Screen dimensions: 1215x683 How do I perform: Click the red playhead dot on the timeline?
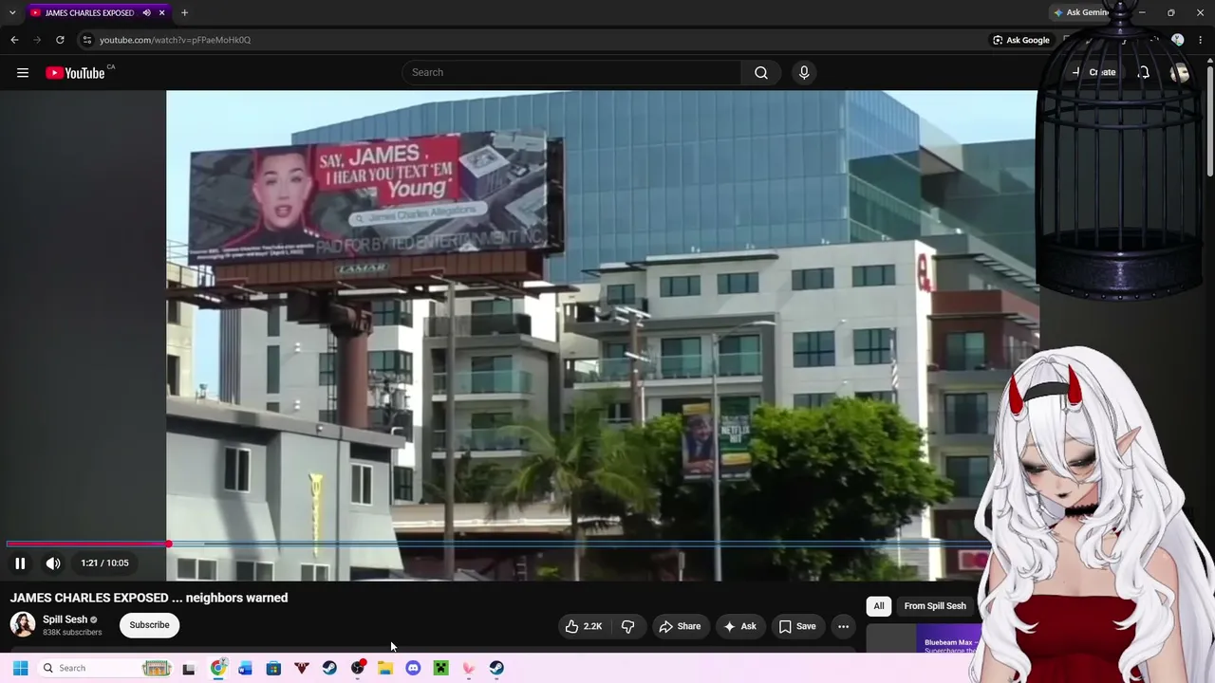168,544
